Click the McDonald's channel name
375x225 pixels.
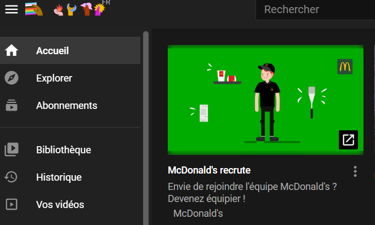pos(198,214)
